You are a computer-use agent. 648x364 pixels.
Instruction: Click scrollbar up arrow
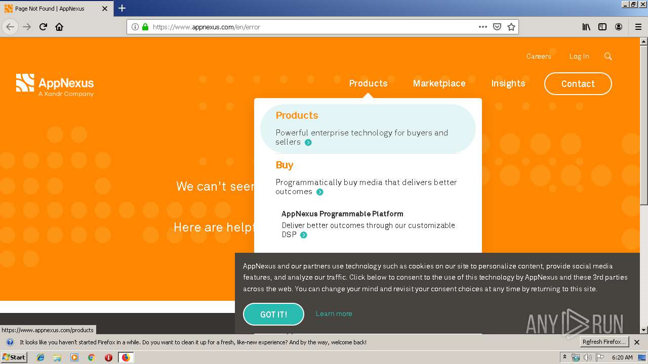pyautogui.click(x=643, y=41)
